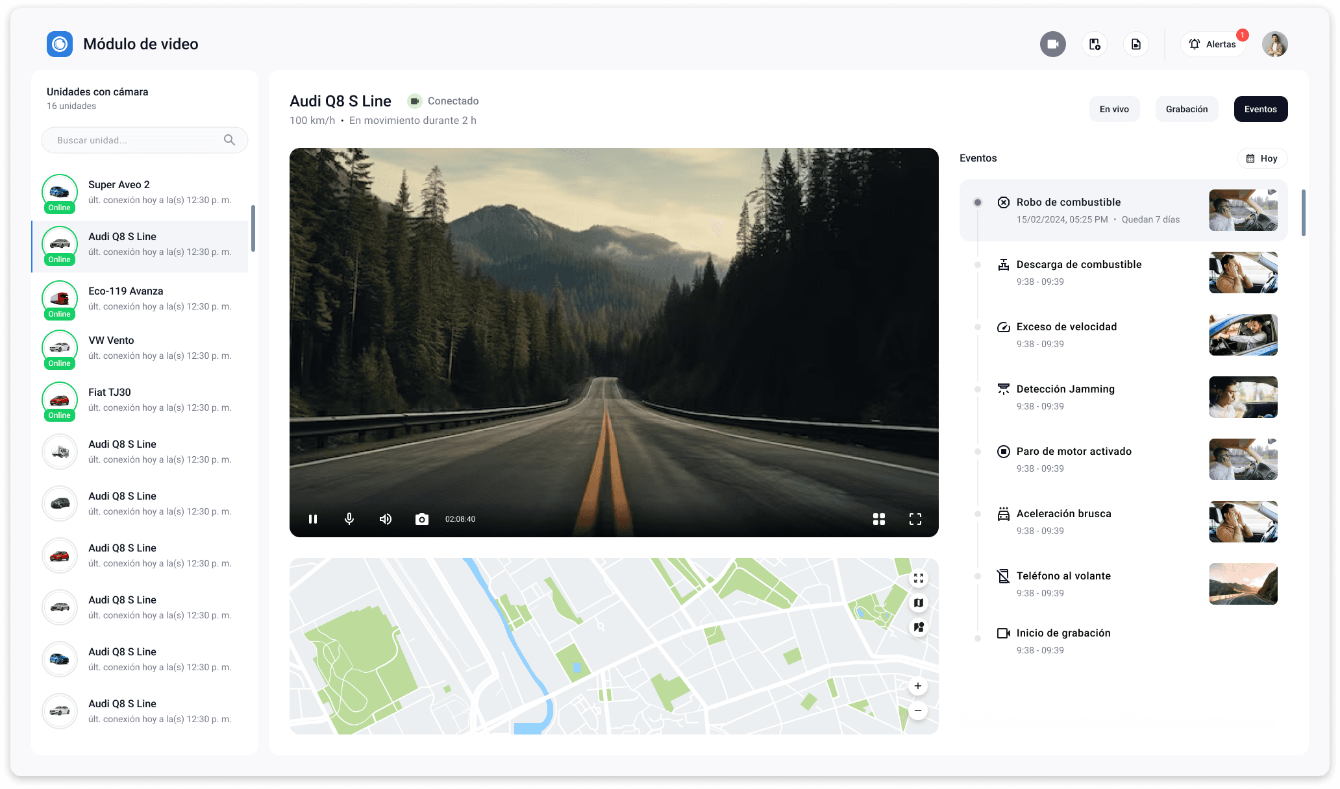Toggle the microphone in video player
Viewport: 1340px width, 789px height.
click(349, 519)
